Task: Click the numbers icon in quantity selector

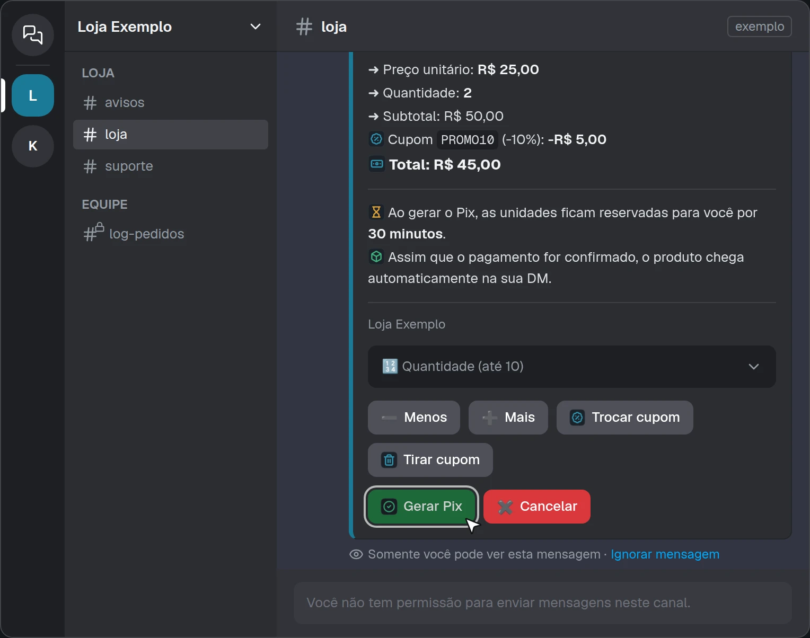Action: 390,366
